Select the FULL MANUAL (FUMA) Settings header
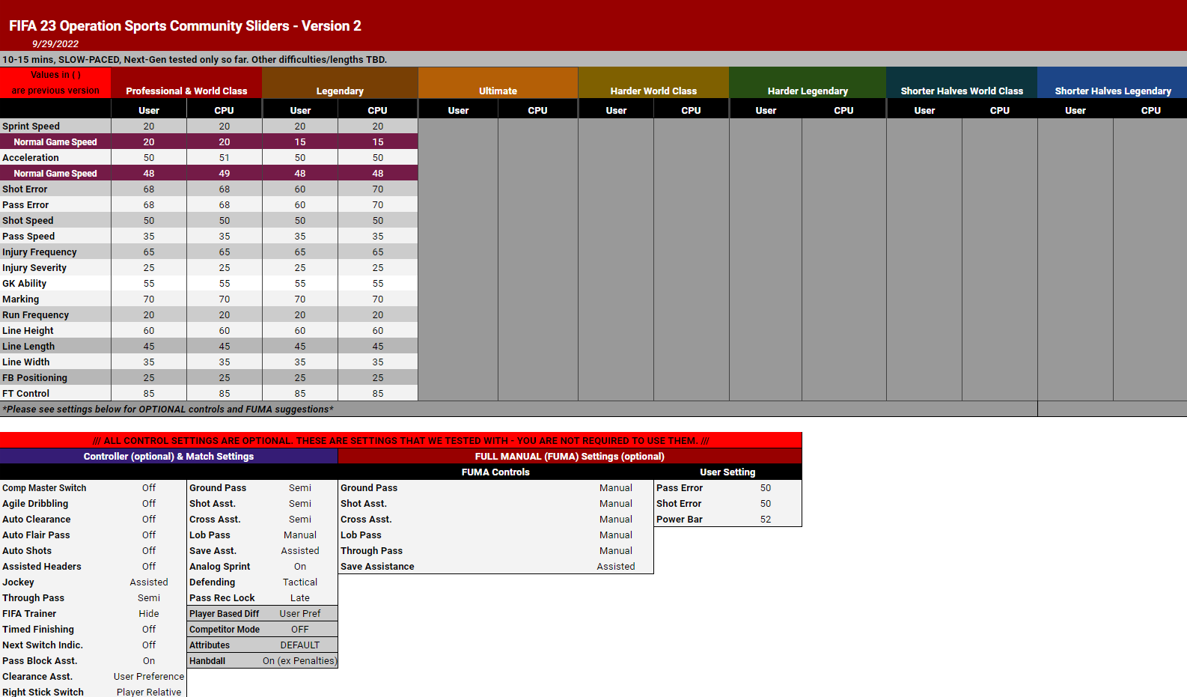Viewport: 1187px width, 697px height. point(570,457)
